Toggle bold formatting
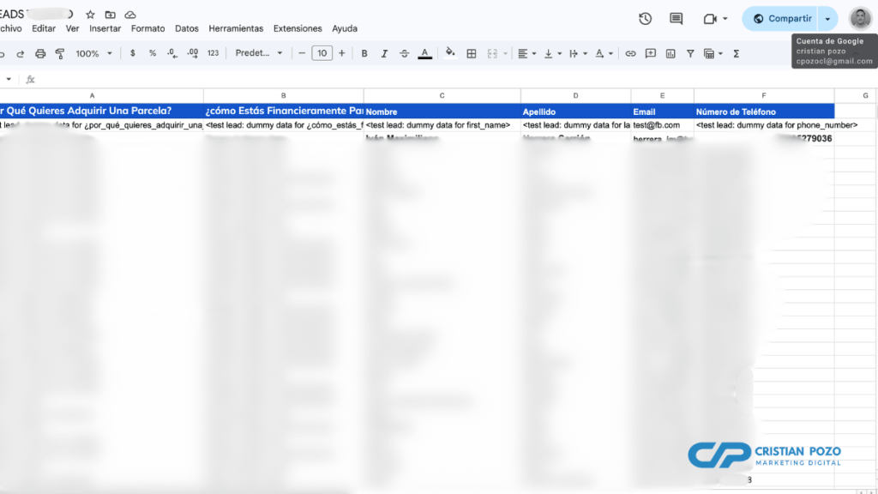Viewport: 878px width, 494px height. pos(364,53)
